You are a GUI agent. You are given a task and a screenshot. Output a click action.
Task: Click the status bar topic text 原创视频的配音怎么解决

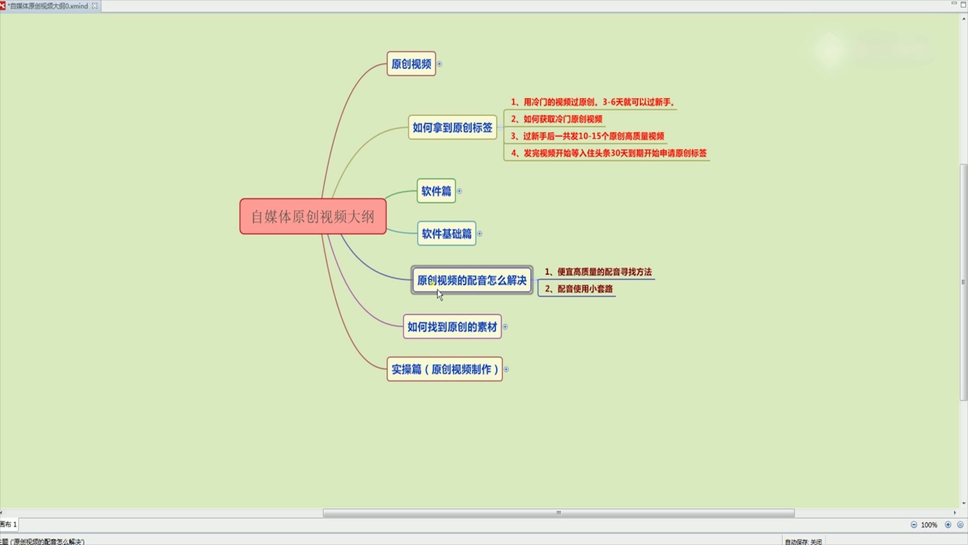48,541
